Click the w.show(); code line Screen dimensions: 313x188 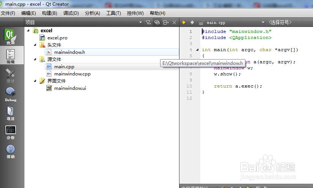pyautogui.click(x=227, y=74)
